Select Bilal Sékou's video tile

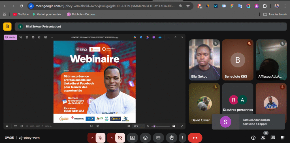(204, 59)
